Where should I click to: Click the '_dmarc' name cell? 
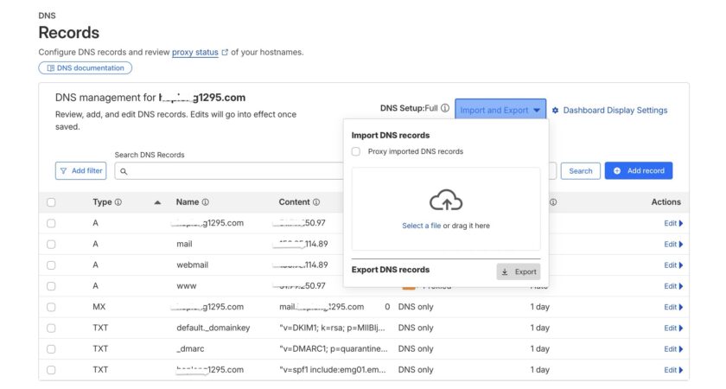pyautogui.click(x=190, y=348)
